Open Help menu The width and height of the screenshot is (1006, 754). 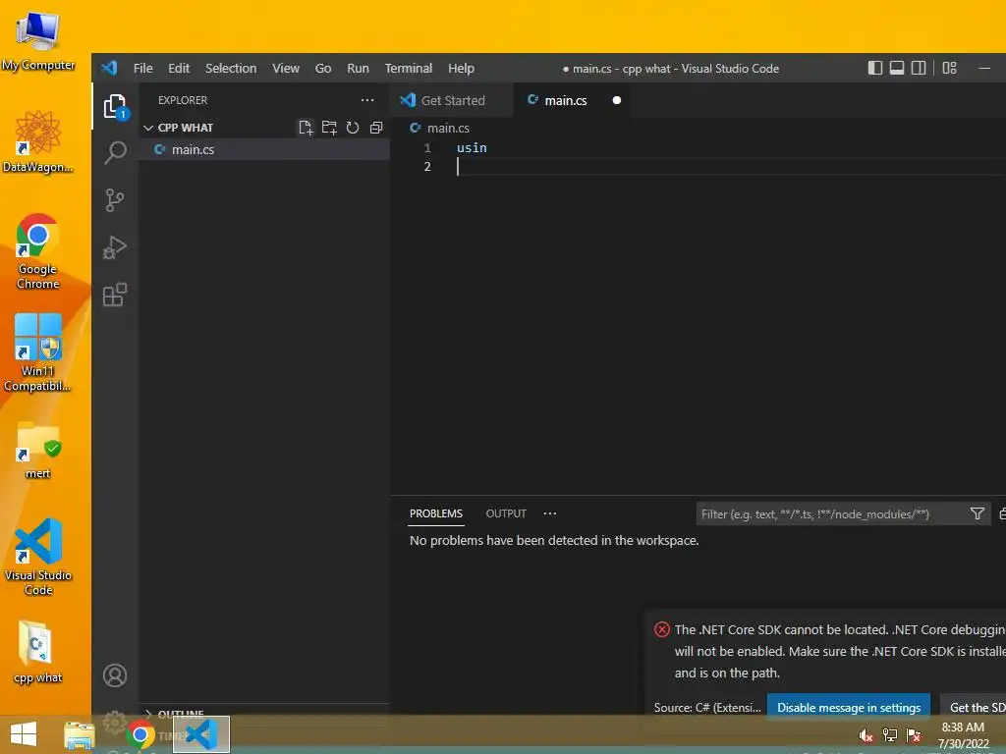pos(462,68)
